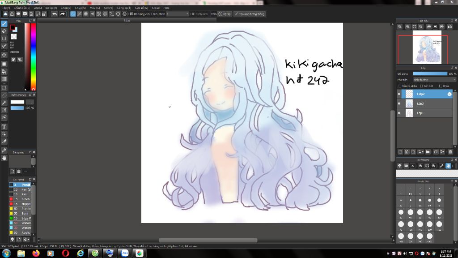Select the Bucket fill tool
458x258 pixels.
(x=4, y=71)
